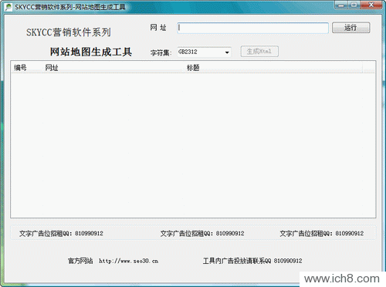Open the 字符集 GB2312 dropdown
The image size is (386, 287).
[204, 52]
